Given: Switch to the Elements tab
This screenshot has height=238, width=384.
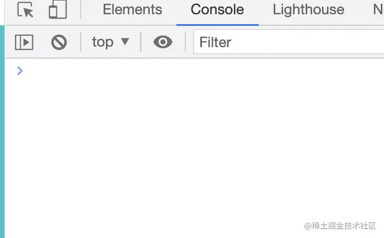Looking at the screenshot, I should (x=132, y=9).
